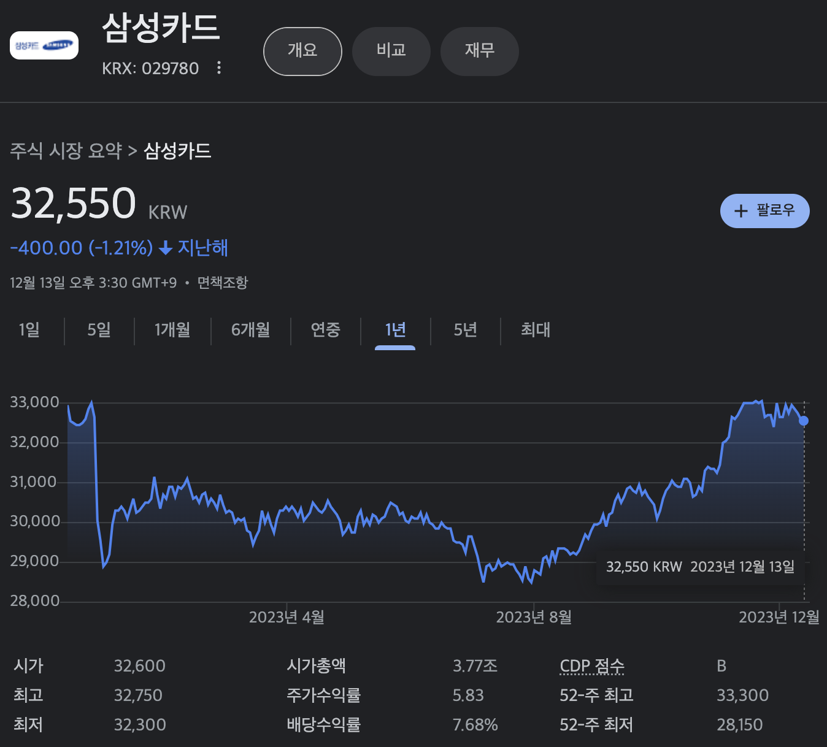Select the 5년 chart range
This screenshot has width=827, height=747.
tap(466, 330)
